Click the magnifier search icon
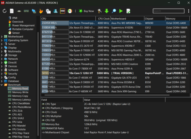Image resolution: width=191 pixels, height=139 pixels. (x=114, y=11)
